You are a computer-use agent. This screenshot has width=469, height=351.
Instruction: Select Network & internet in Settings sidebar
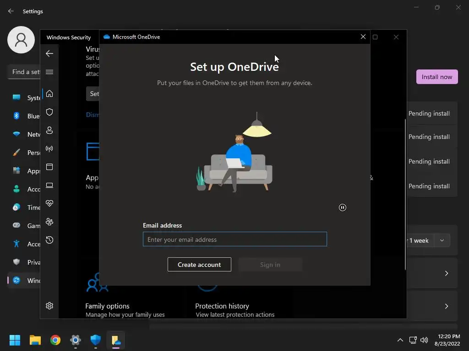point(25,134)
